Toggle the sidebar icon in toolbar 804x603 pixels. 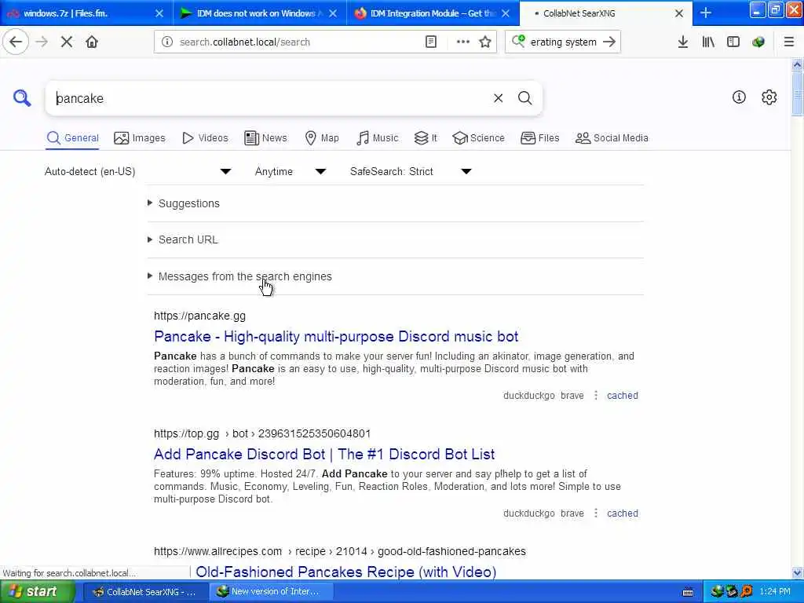click(x=733, y=42)
